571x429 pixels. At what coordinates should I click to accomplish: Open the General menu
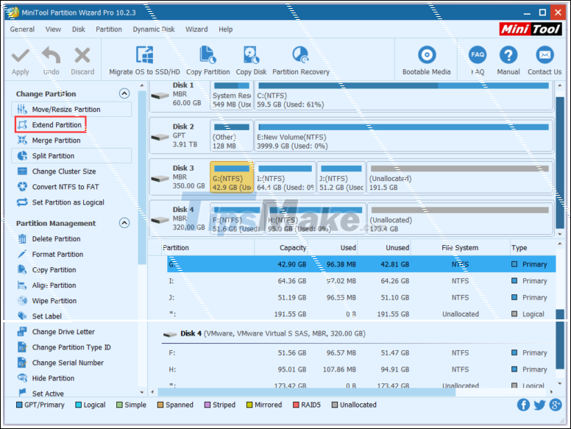coord(22,29)
